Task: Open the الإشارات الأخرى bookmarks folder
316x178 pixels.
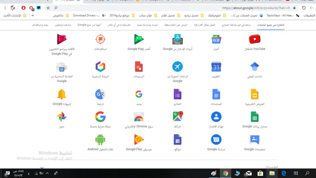Action: pos(15,16)
